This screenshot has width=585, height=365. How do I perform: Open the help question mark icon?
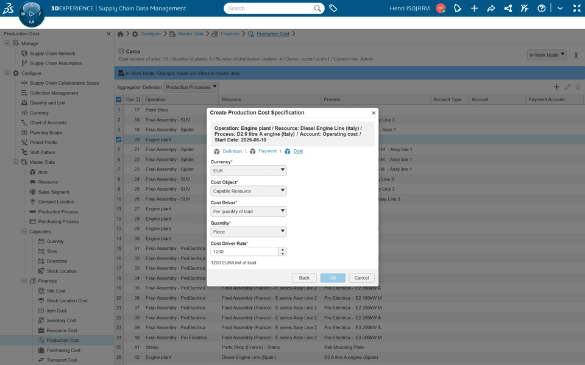click(x=541, y=8)
